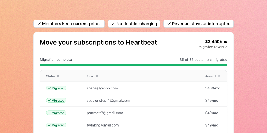The width and height of the screenshot is (267, 133).
Task: Click Migrated status badge for fwfakin@gmail.com
Action: click(x=56, y=125)
